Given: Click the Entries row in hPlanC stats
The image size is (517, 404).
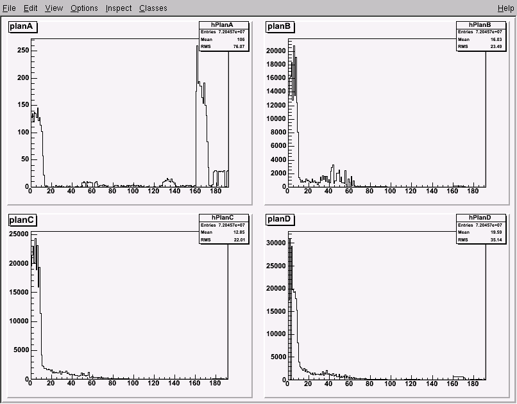Looking at the screenshot, I should (223, 225).
